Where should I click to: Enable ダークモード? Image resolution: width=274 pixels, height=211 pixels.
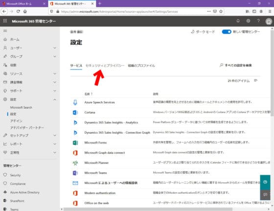pyautogui.click(x=203, y=32)
